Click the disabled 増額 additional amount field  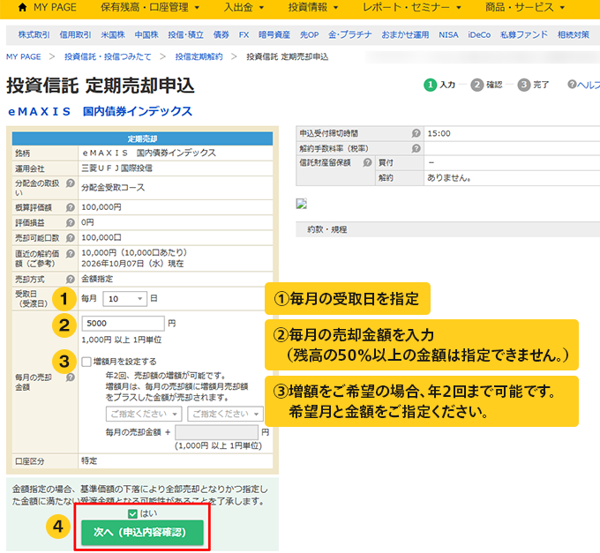[216, 432]
